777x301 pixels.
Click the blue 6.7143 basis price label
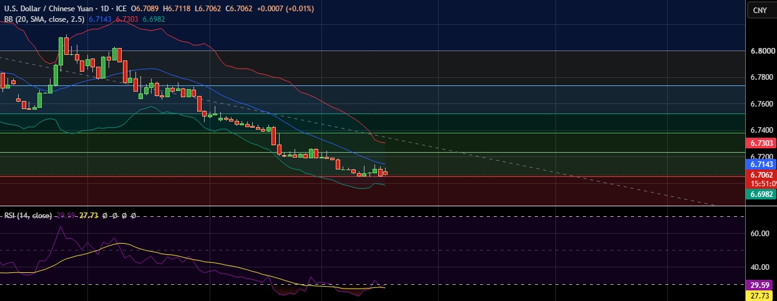[x=761, y=164]
